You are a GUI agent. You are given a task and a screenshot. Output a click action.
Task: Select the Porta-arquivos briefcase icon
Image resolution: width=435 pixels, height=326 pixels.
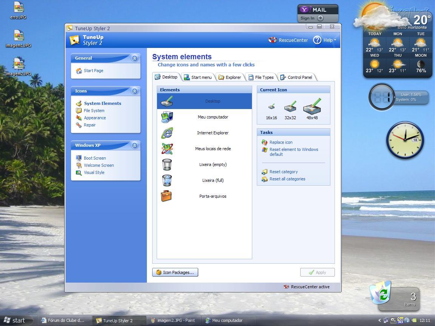click(166, 196)
